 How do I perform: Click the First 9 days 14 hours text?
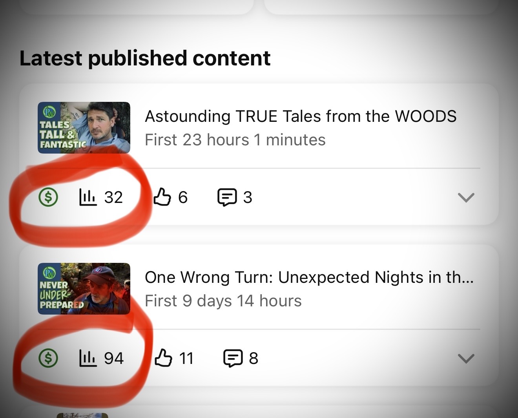pyautogui.click(x=223, y=301)
